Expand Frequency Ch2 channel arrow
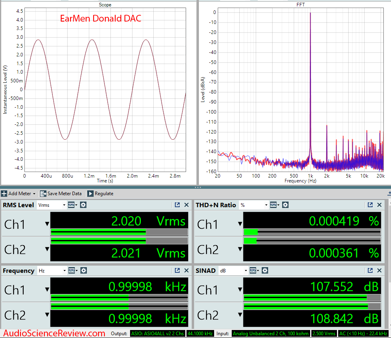The height and width of the screenshot is (338, 391). tap(47, 314)
